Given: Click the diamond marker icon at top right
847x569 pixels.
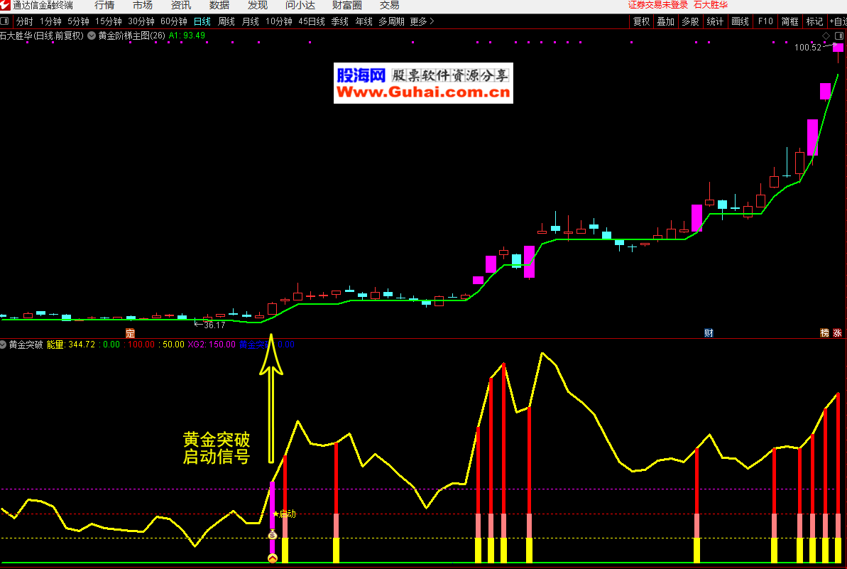Looking at the screenshot, I should click(826, 36).
